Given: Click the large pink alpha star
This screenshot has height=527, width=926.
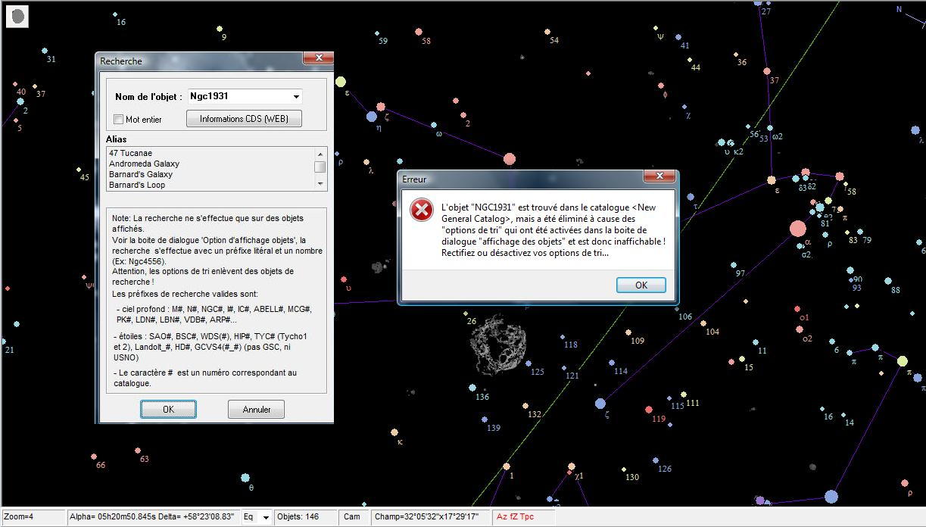Looking at the screenshot, I should coord(797,229).
